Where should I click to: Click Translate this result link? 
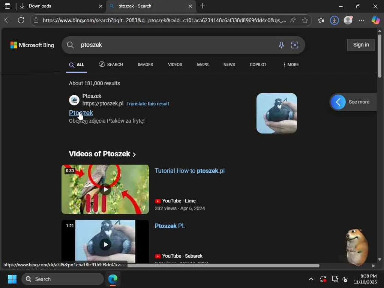[x=148, y=104]
